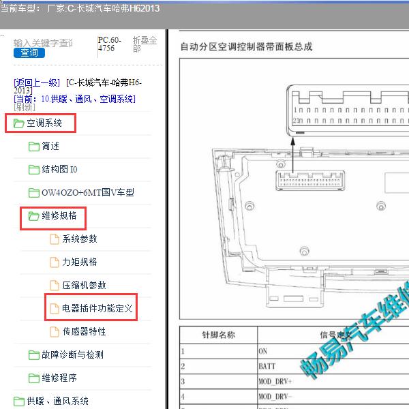Click the folder icon beside 结构图
The width and height of the screenshot is (409, 409).
(x=34, y=170)
